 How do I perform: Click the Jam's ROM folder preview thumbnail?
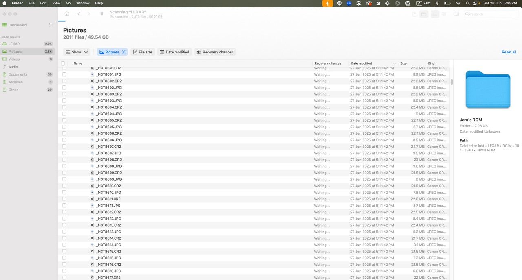(x=488, y=90)
